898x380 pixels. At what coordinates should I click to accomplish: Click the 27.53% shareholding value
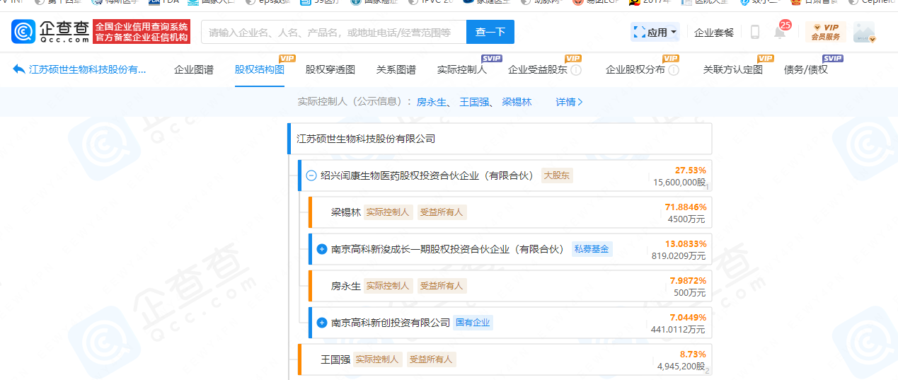pyautogui.click(x=691, y=170)
